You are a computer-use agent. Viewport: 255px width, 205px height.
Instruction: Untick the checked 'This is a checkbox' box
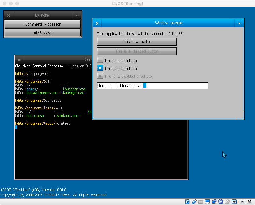coord(100,68)
